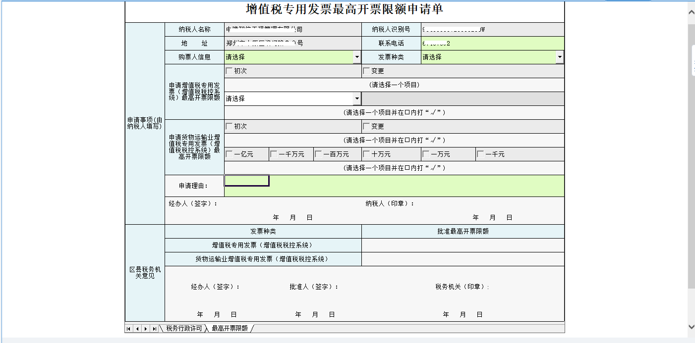
Task: Switch to the 最高开票限额 sheet tab
Action: tap(230, 328)
